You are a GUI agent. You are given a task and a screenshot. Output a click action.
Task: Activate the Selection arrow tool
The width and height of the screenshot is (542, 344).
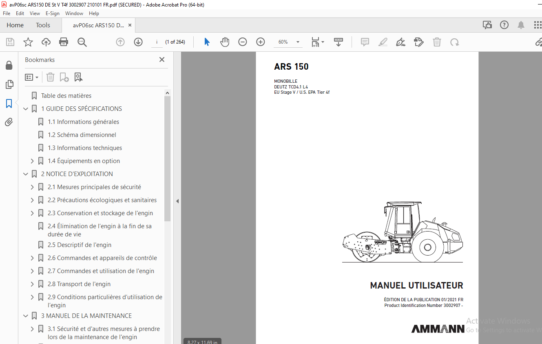[207, 42]
